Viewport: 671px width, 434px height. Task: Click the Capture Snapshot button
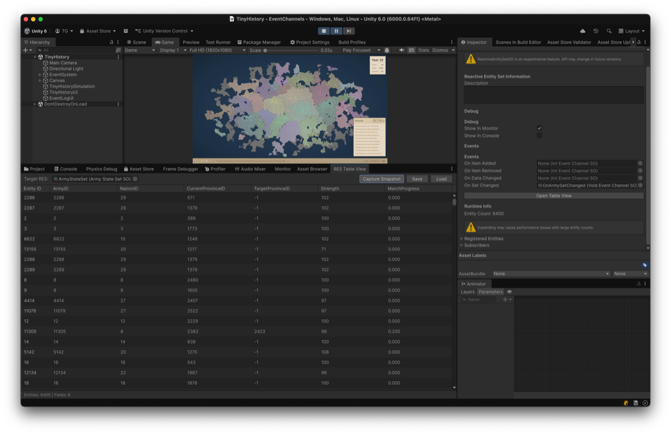(381, 179)
